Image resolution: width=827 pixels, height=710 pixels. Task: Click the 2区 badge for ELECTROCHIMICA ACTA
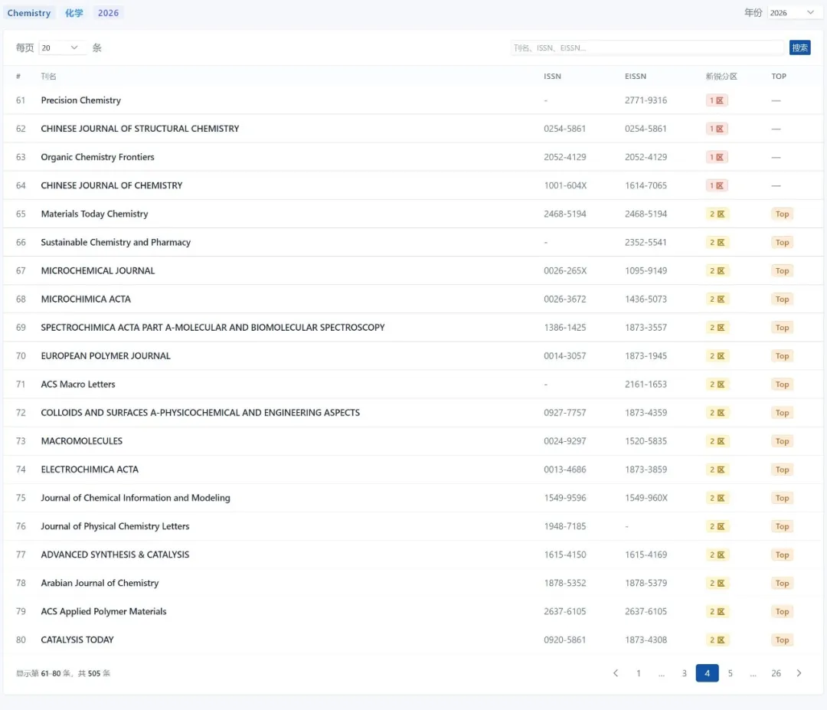coord(717,470)
